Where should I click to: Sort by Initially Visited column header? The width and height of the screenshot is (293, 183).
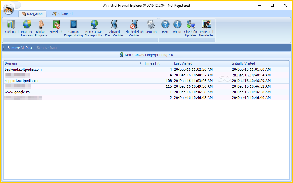(260, 63)
